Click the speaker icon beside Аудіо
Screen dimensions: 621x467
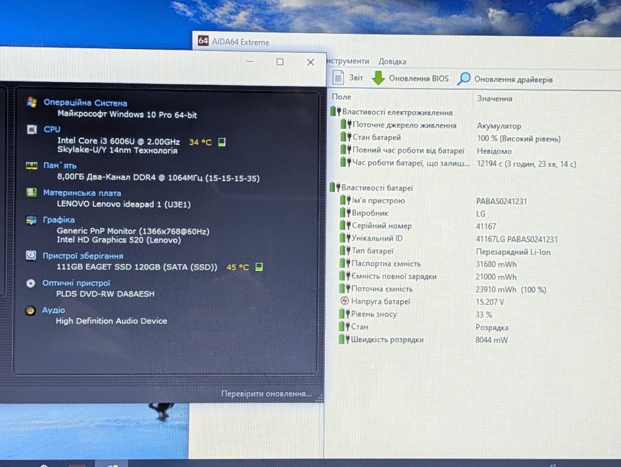click(30, 310)
